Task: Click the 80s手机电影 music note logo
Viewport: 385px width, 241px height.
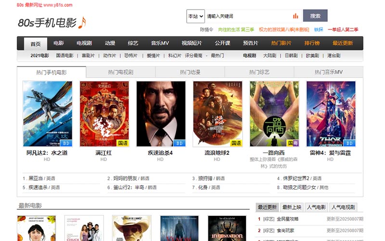Action: pos(52,23)
